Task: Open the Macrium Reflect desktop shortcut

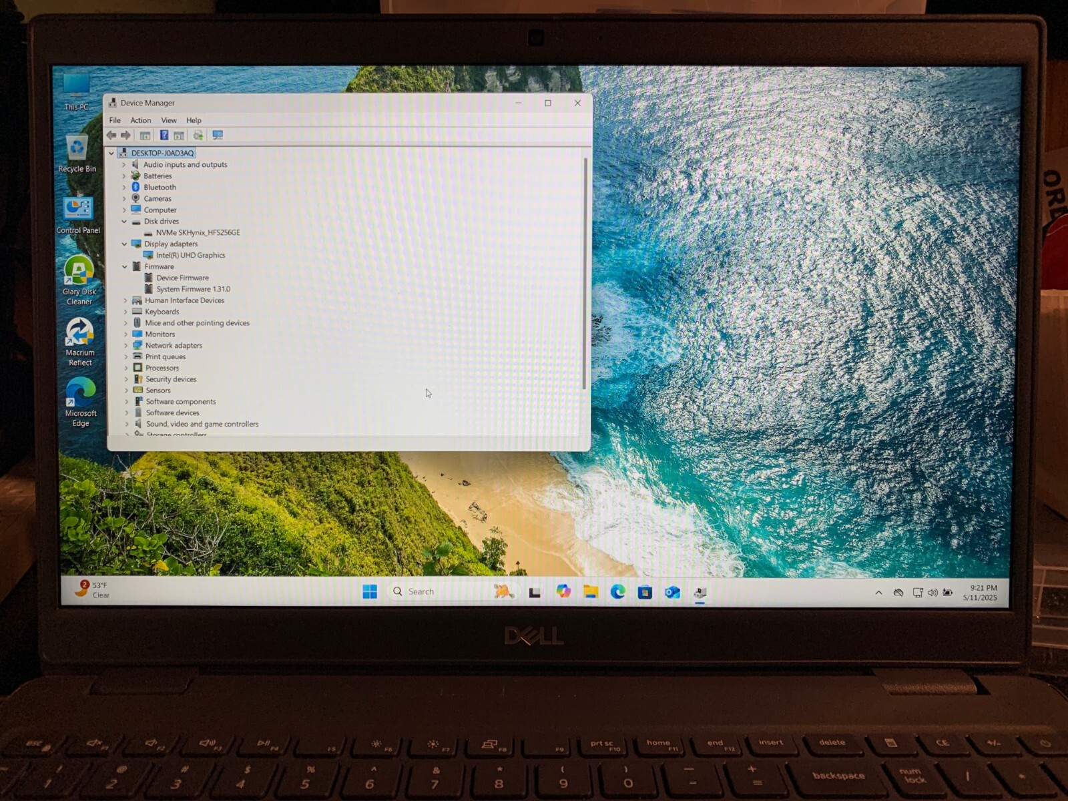Action: (x=80, y=342)
